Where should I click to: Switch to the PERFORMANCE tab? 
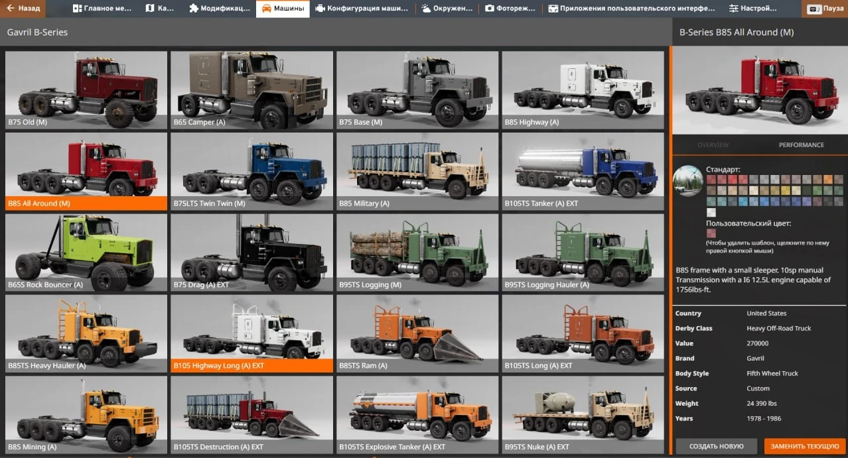pos(802,144)
